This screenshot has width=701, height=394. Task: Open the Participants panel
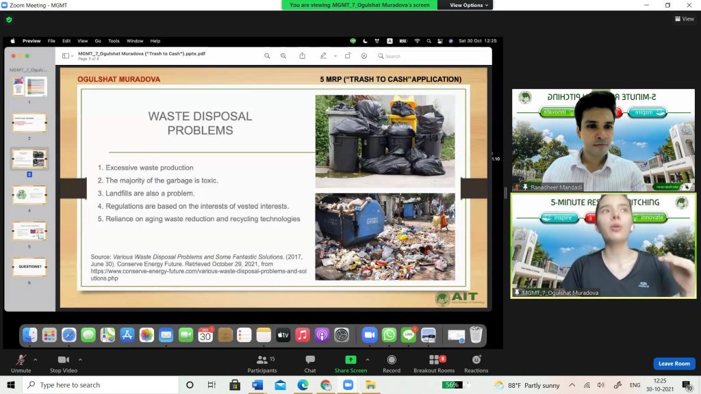click(x=262, y=364)
